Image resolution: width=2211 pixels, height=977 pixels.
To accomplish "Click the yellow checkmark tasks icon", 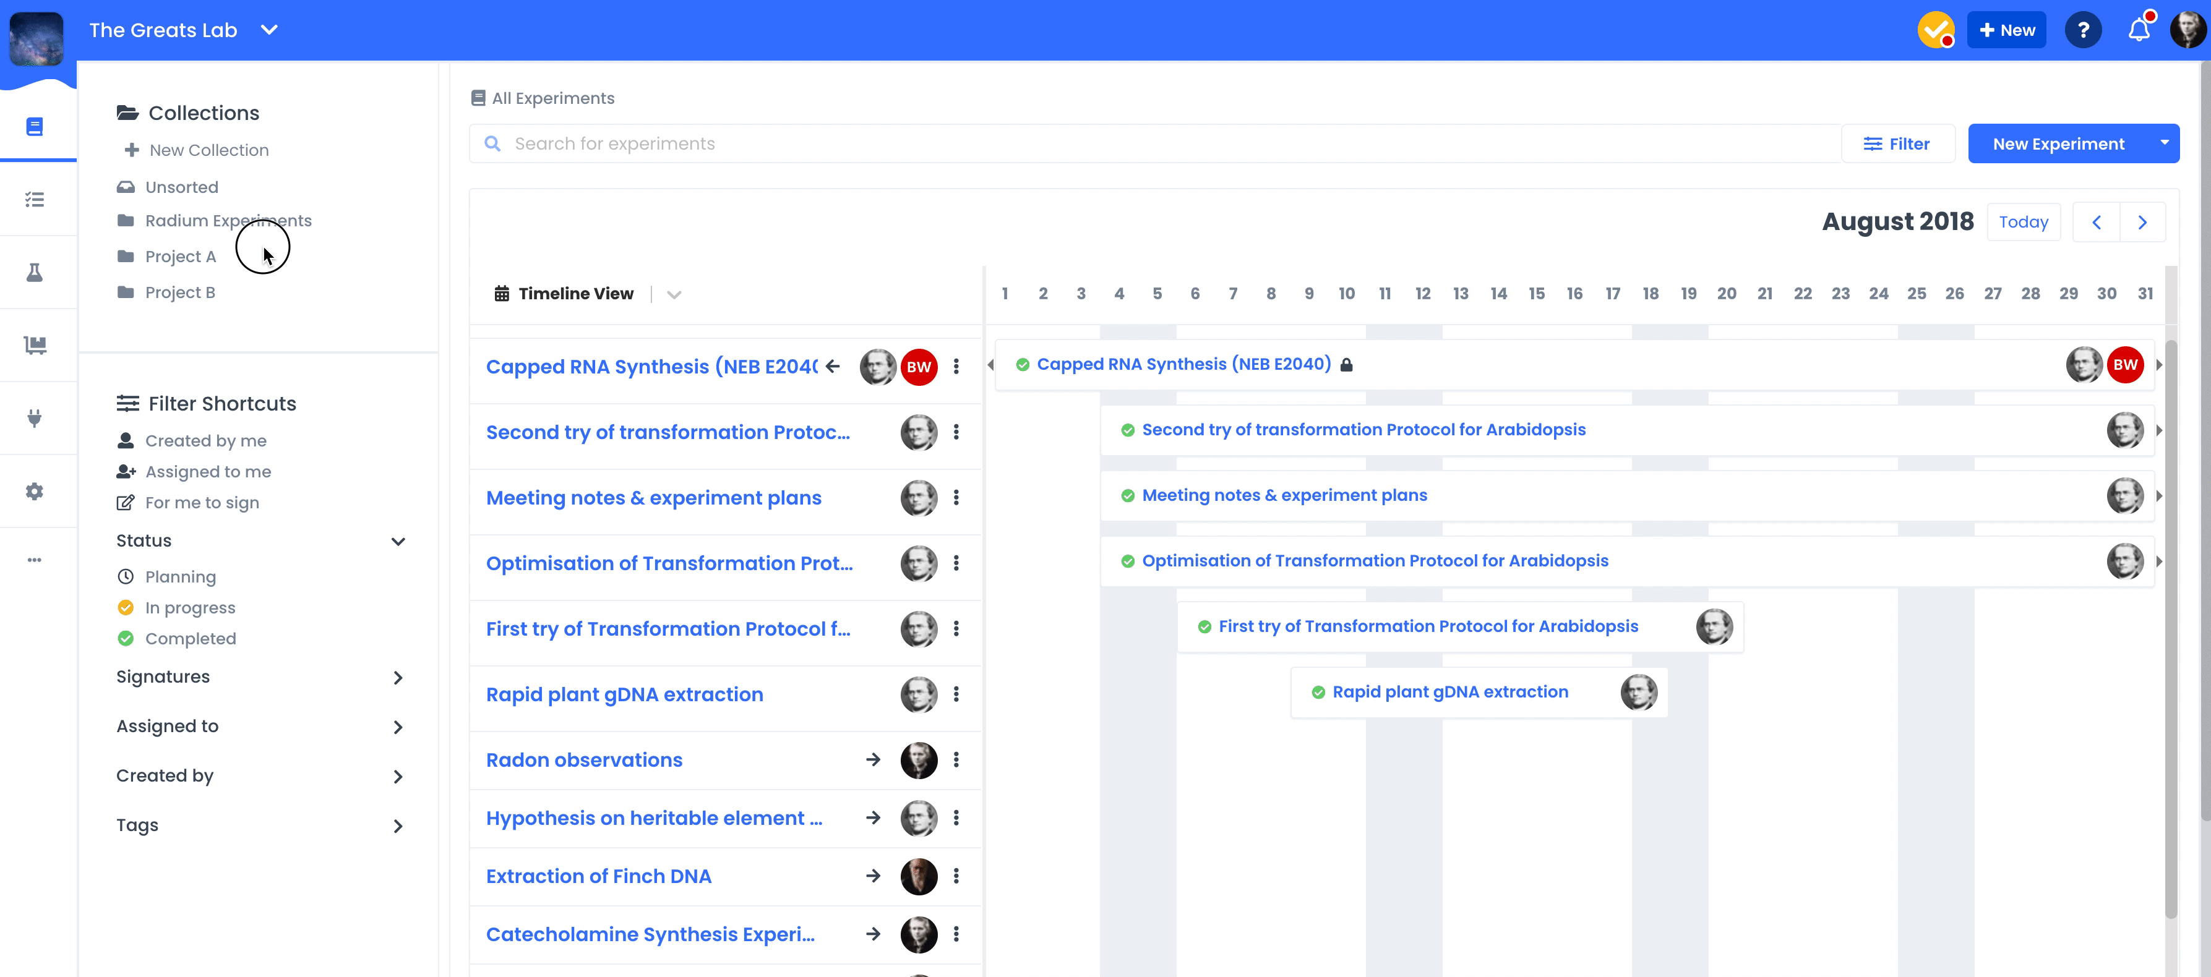I will point(1936,30).
